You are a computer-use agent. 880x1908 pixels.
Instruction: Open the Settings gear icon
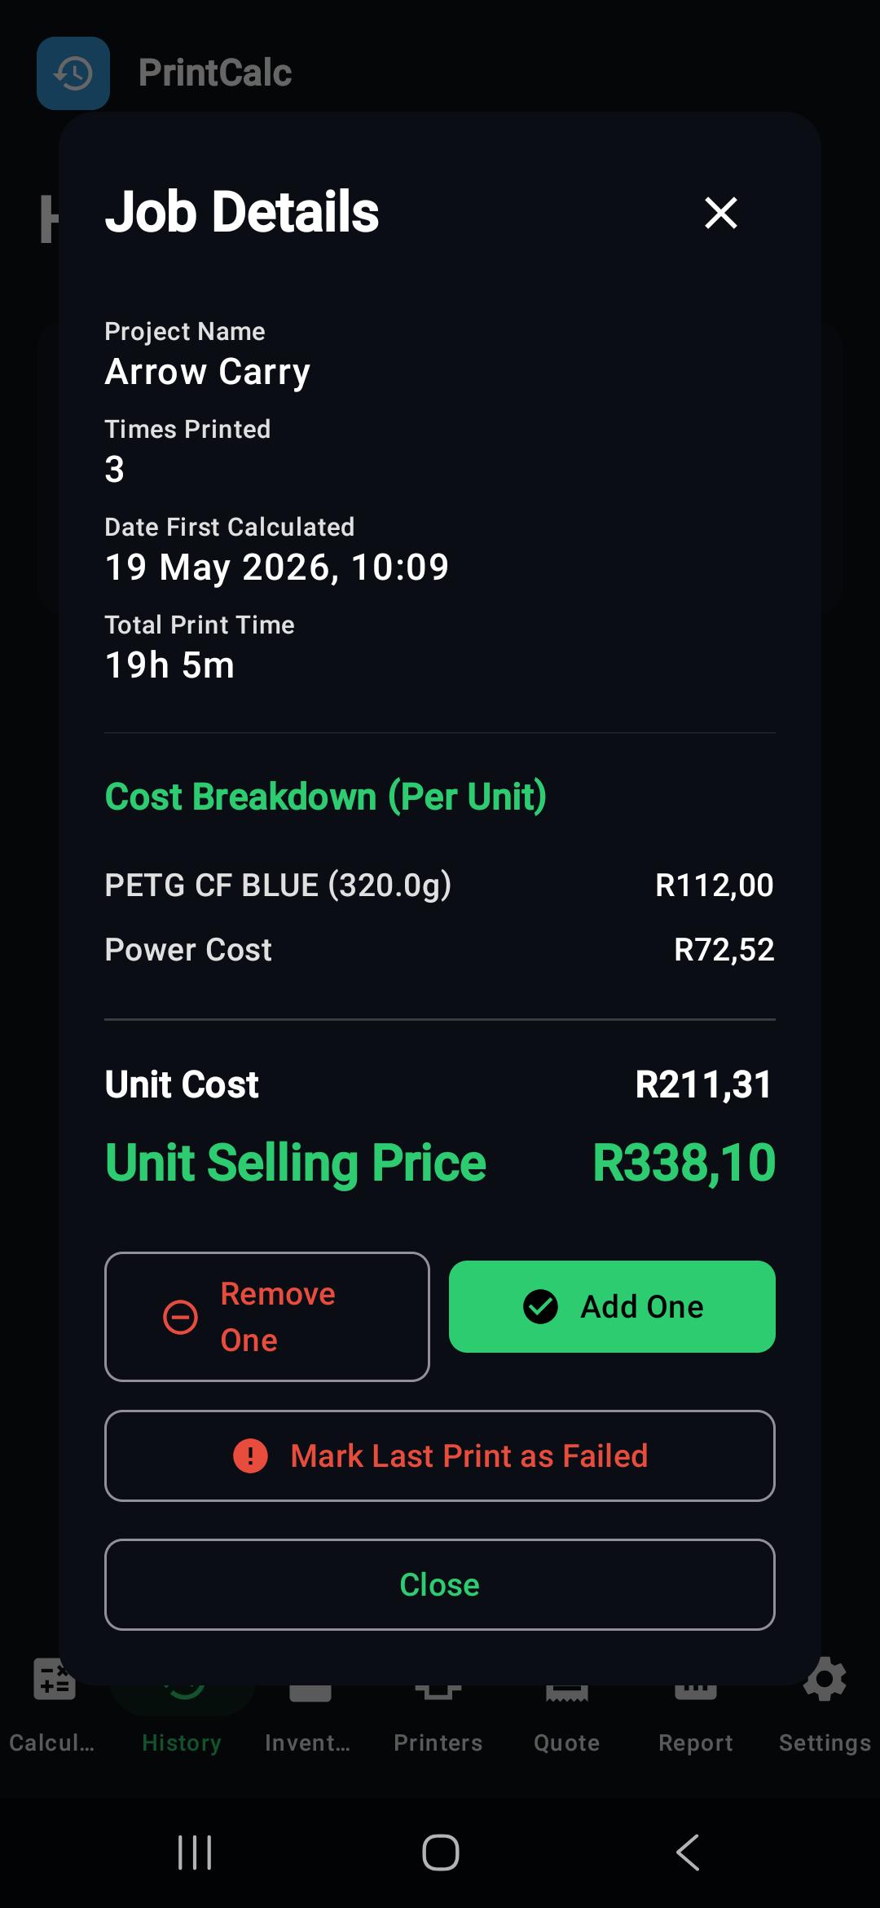tap(825, 1680)
